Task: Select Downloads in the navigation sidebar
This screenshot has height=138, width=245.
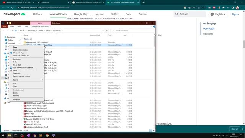Action: click(x=11, y=43)
